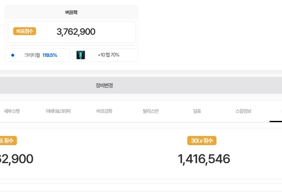Viewport: 282px width, 192px height.
Task: Click the orange 버프점수 badge
Action: tap(25, 31)
